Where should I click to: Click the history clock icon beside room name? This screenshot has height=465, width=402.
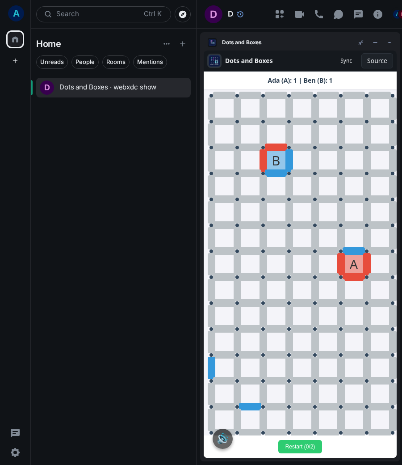coord(240,14)
